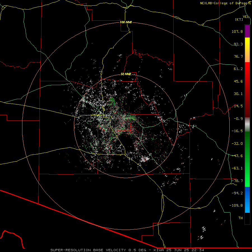Click the 50 NMI range ring label
Image resolution: width=252 pixels, height=252 pixels.
tap(126, 74)
